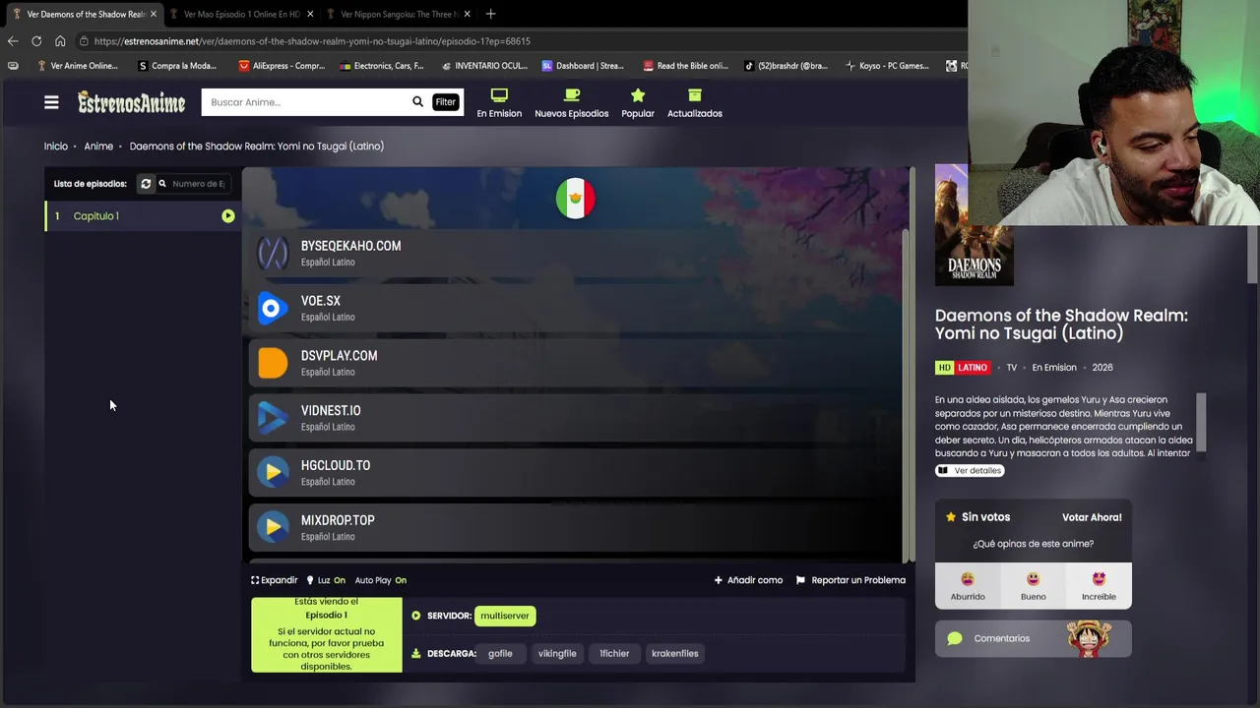Open Actualizados page
1260x708 pixels.
point(695,103)
